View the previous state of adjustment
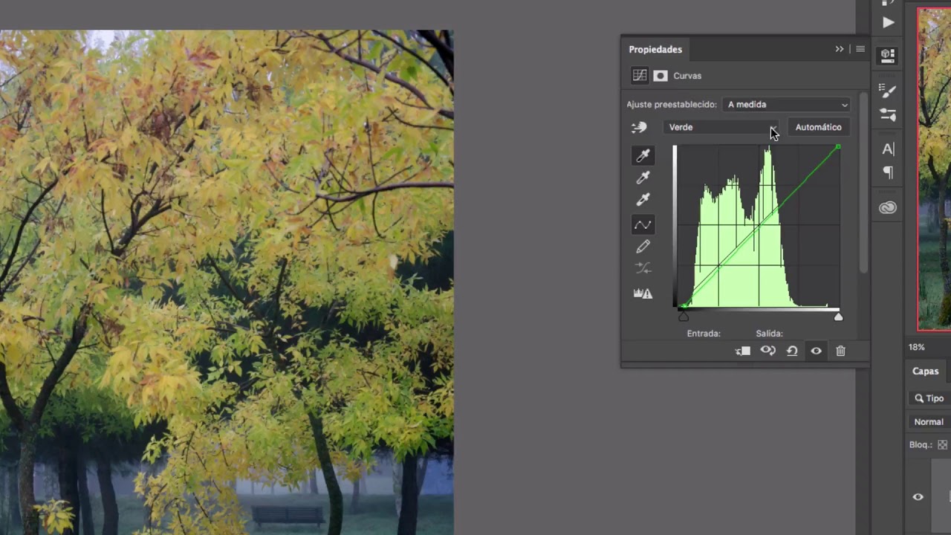 pos(767,351)
